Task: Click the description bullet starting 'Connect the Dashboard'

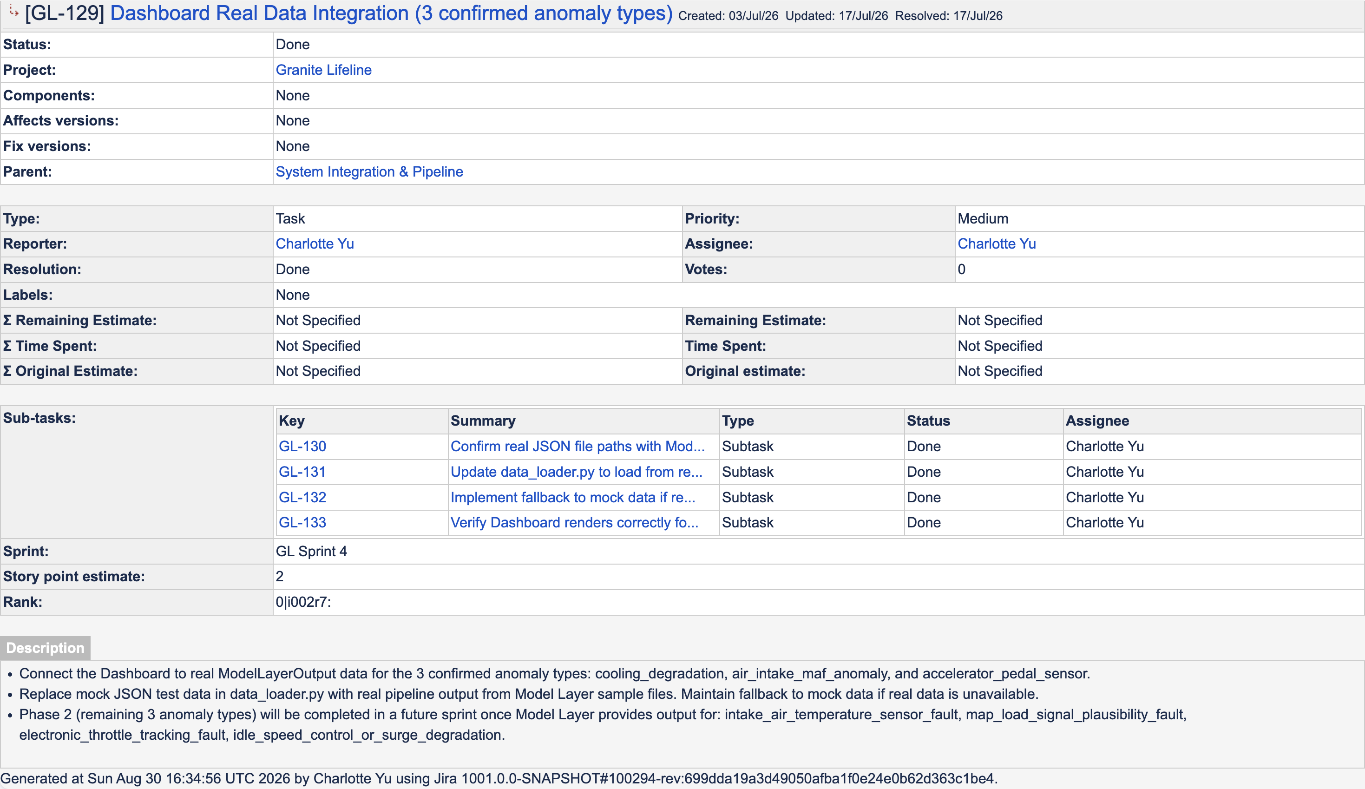Action: pyautogui.click(x=555, y=674)
